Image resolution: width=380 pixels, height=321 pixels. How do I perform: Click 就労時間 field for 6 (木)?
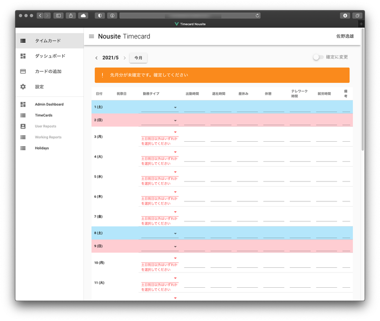[x=327, y=198]
